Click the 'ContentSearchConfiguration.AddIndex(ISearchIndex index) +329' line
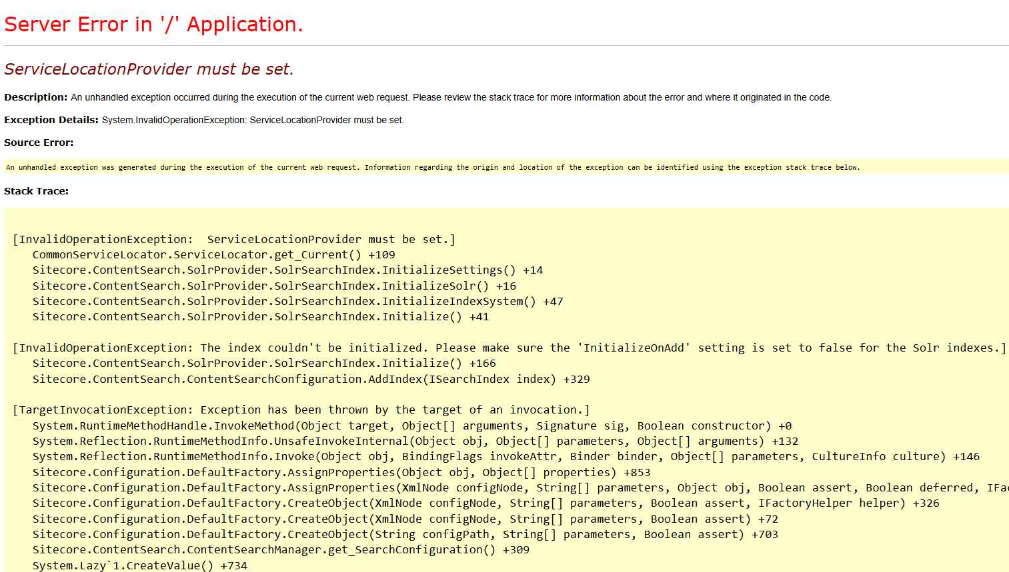The image size is (1009, 572). pos(311,379)
